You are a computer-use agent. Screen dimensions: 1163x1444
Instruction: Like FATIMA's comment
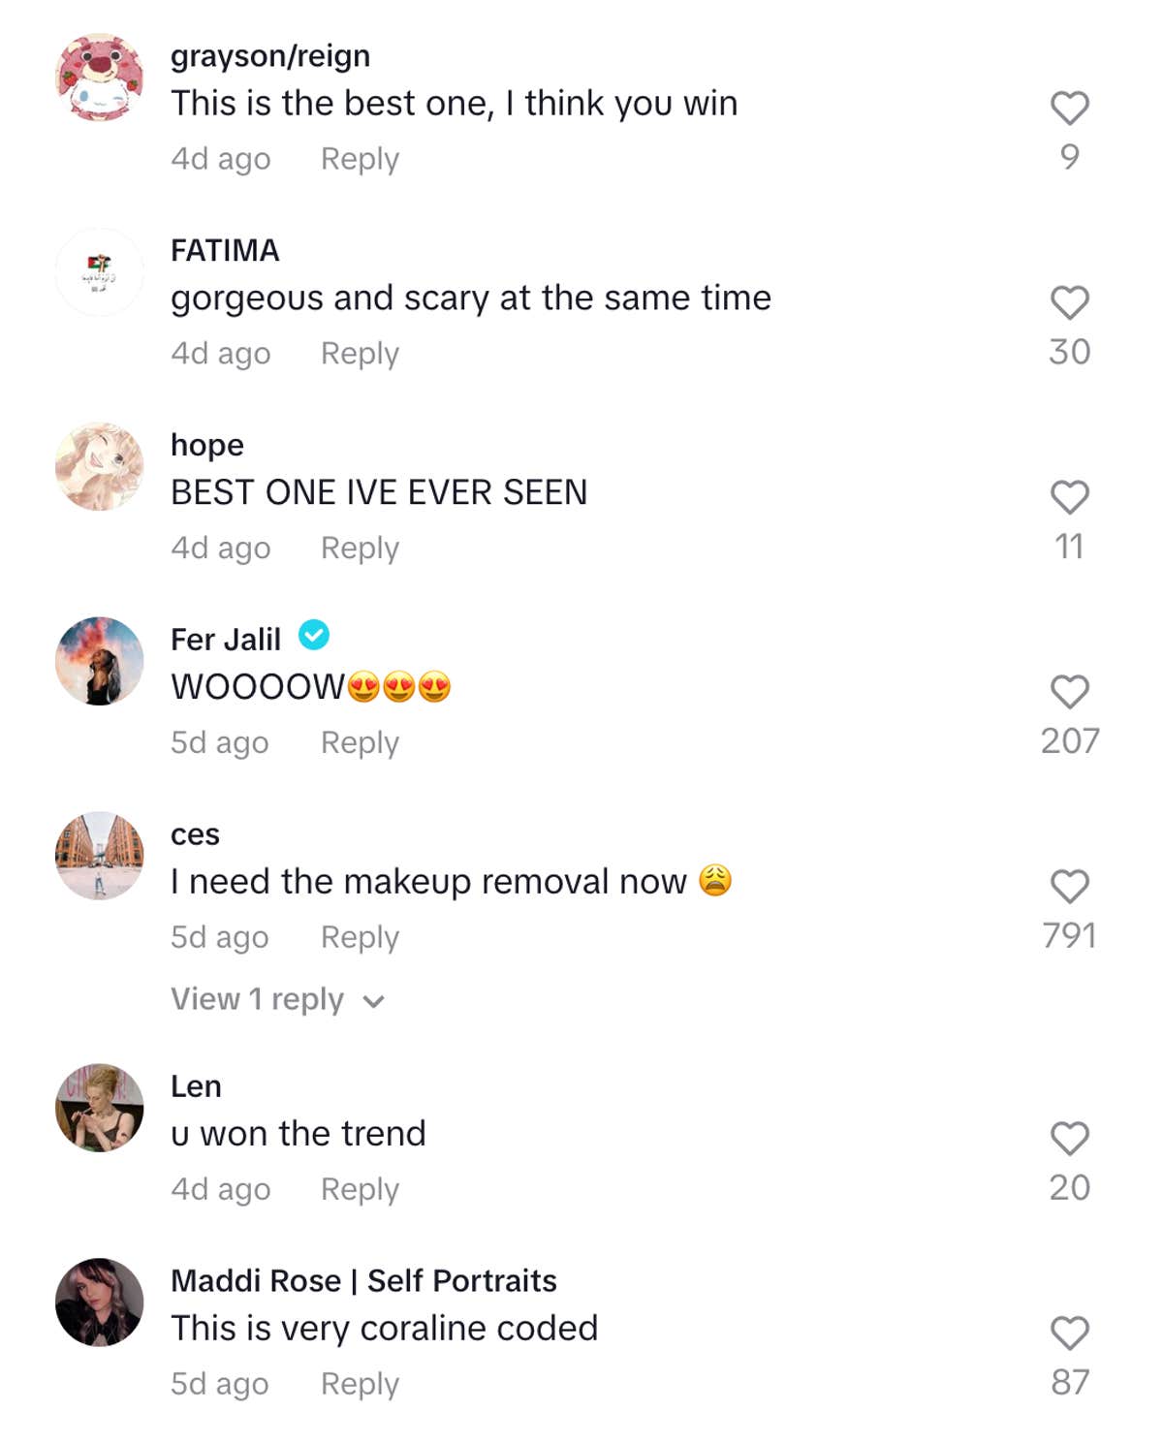(x=1069, y=303)
